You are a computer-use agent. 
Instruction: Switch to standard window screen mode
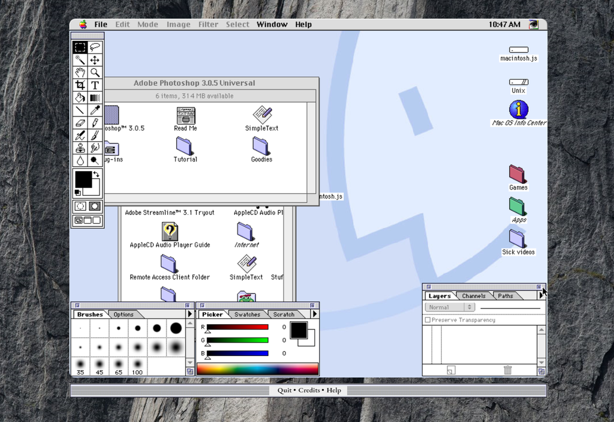point(79,220)
